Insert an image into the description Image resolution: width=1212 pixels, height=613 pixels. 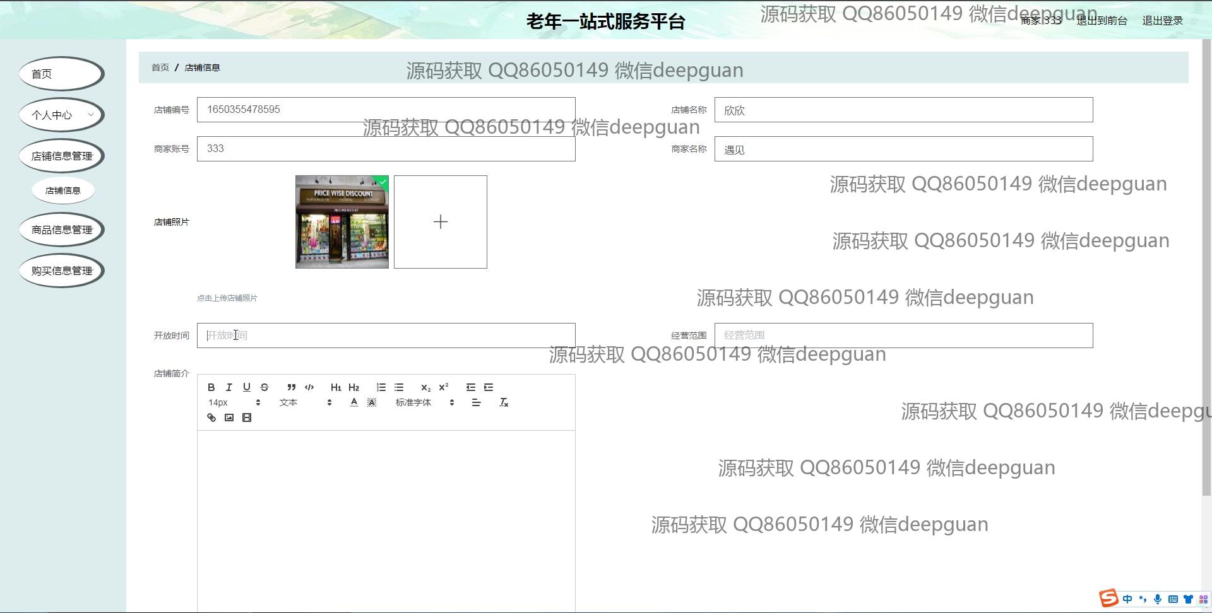pyautogui.click(x=229, y=417)
